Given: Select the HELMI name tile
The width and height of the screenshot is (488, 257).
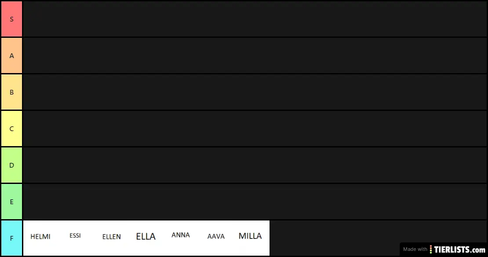Looking at the screenshot, I should (41, 238).
